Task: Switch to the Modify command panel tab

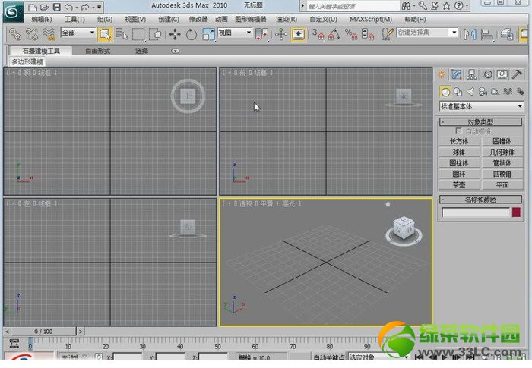Action: click(x=456, y=74)
